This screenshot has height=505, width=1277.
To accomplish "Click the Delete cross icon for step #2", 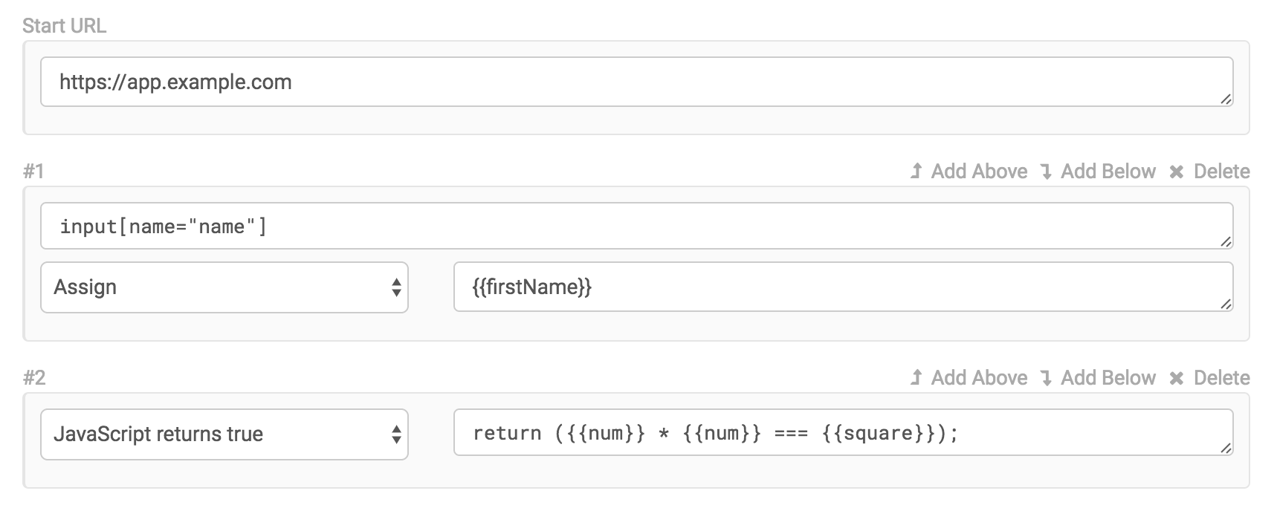I will [x=1178, y=378].
